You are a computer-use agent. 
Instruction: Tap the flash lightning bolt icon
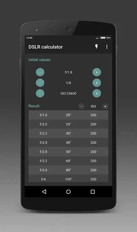point(96,47)
